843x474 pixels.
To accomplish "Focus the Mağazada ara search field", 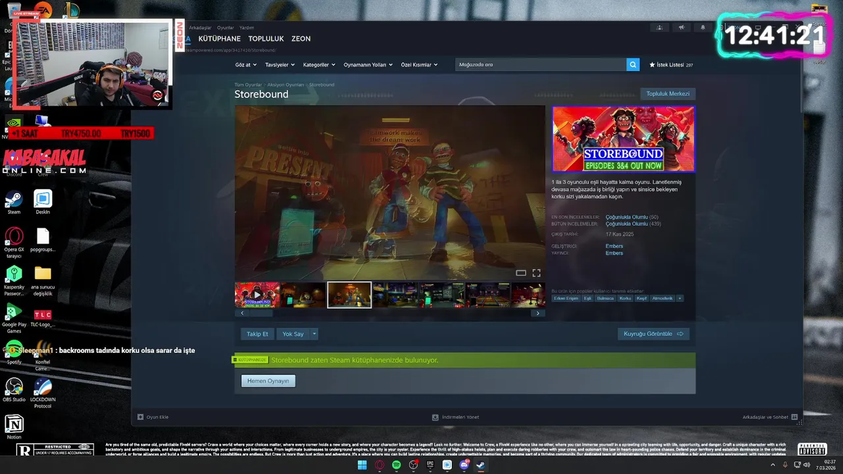I will tap(541, 65).
